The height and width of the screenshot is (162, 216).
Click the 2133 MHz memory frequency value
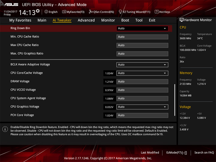pyautogui.click(x=185, y=84)
